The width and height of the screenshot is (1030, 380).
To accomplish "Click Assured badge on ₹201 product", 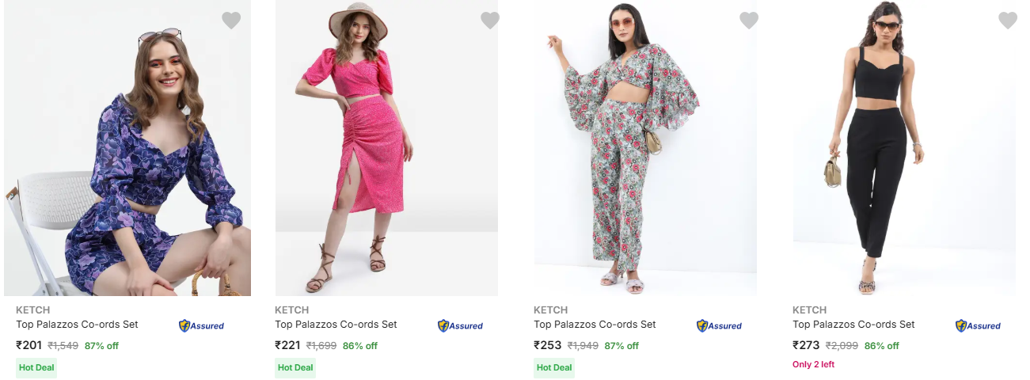I will [x=201, y=325].
